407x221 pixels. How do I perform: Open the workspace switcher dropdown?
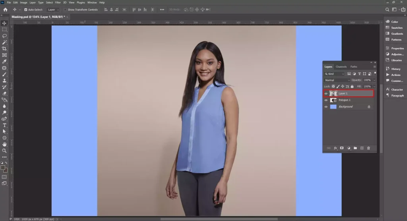pyautogui.click(x=395, y=10)
